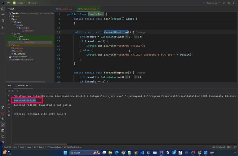Open the Structure tool window icon

coord(3,28)
